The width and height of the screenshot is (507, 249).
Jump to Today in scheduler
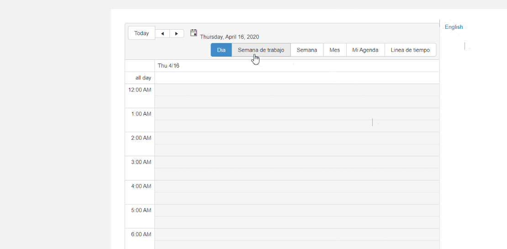tap(142, 33)
